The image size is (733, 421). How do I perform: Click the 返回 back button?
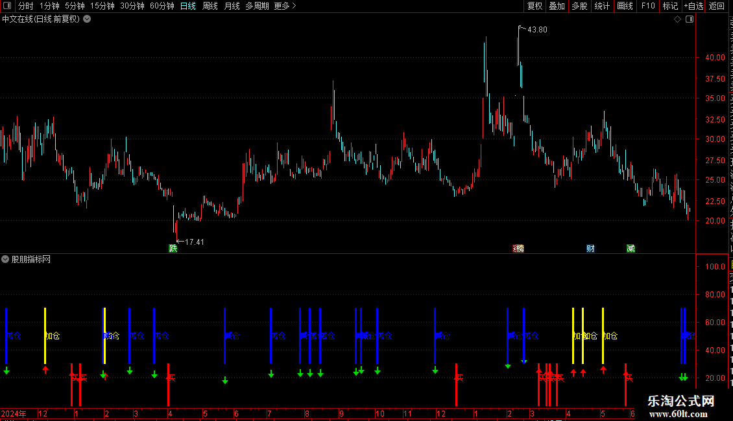pyautogui.click(x=717, y=6)
